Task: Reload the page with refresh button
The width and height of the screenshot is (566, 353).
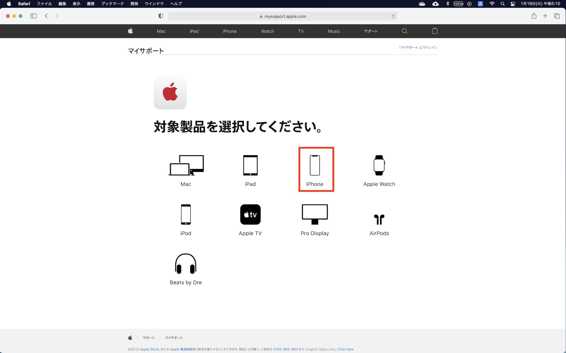Action: (x=393, y=16)
